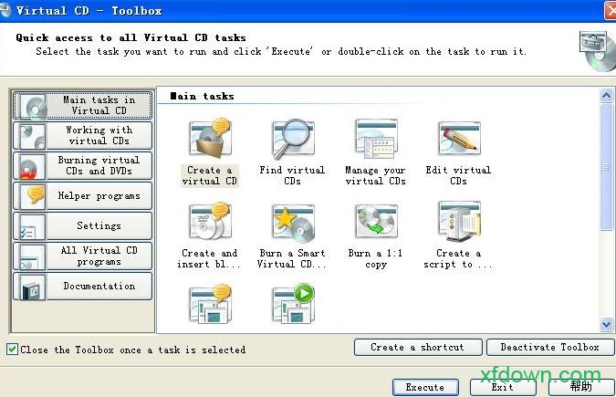This screenshot has height=397, width=616.
Task: Uncheck Close the Toolbox once a task is selected
Action: click(x=12, y=350)
